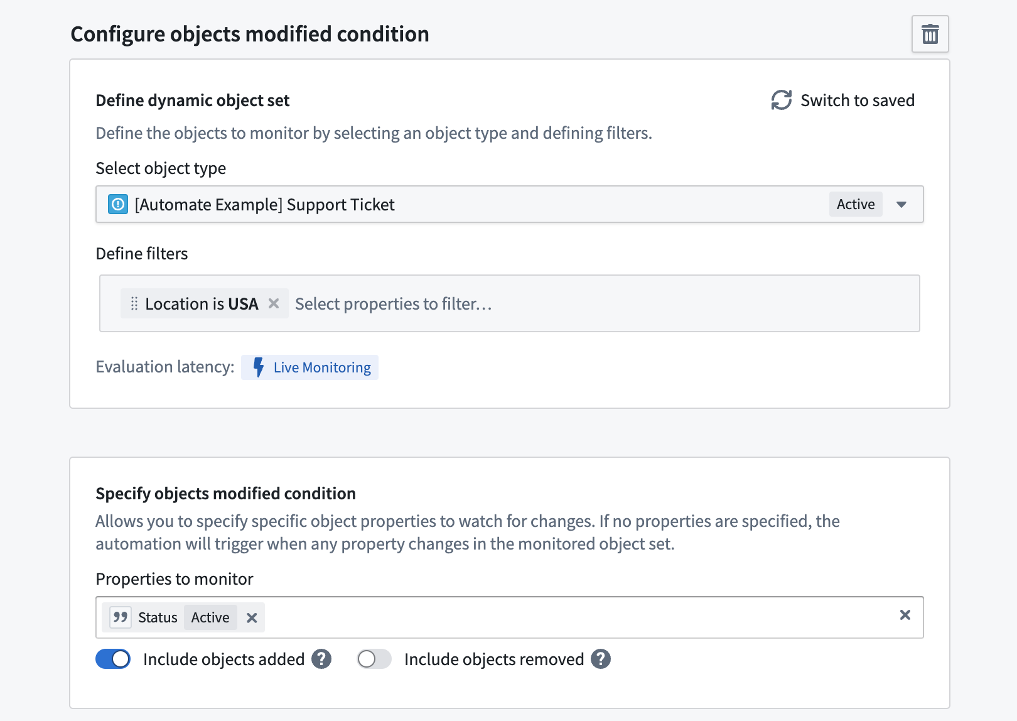Image resolution: width=1017 pixels, height=721 pixels.
Task: Grab the drag handle on Location filter
Action: 134,303
